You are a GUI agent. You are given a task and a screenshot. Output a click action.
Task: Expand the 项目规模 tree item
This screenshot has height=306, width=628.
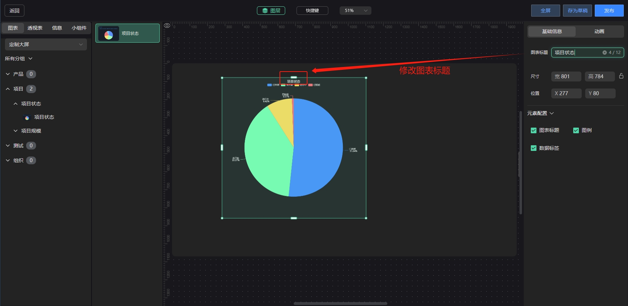pyautogui.click(x=15, y=131)
